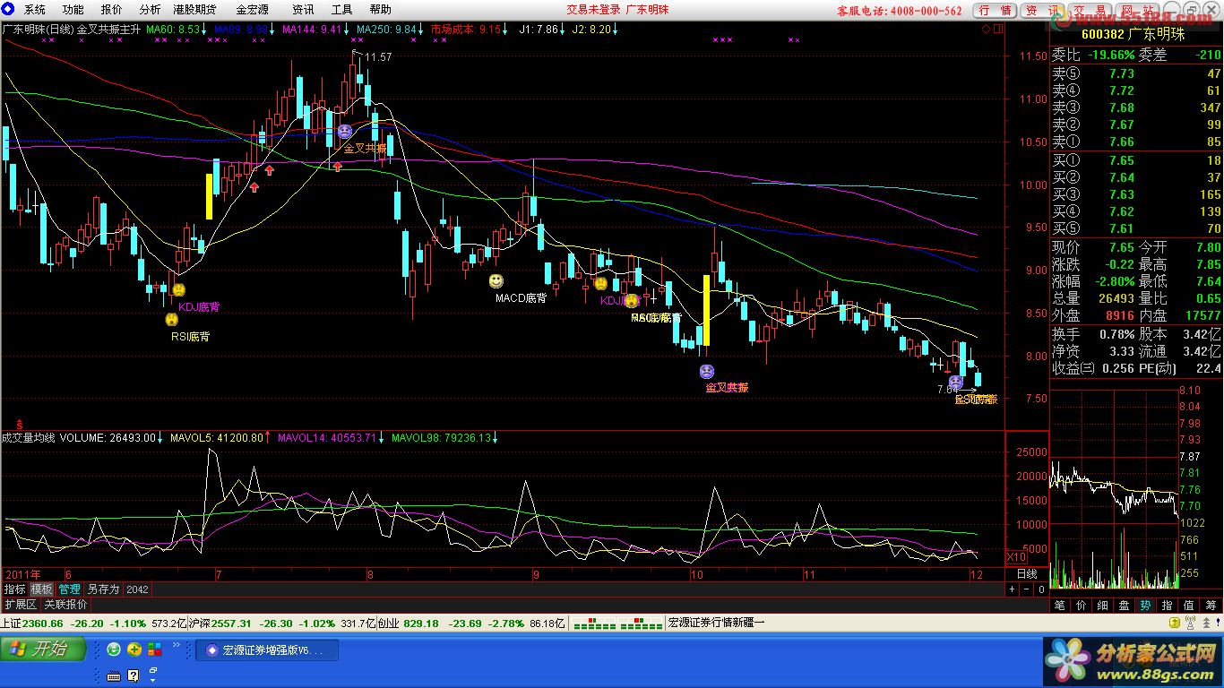Image resolution: width=1224 pixels, height=688 pixels.
Task: Click the 另存为 button
Action: click(x=103, y=589)
